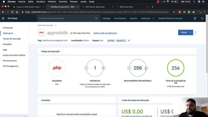208x117 pixels.
Task: Click the green extension icon in Chrome toolbar
Action: tap(189, 12)
